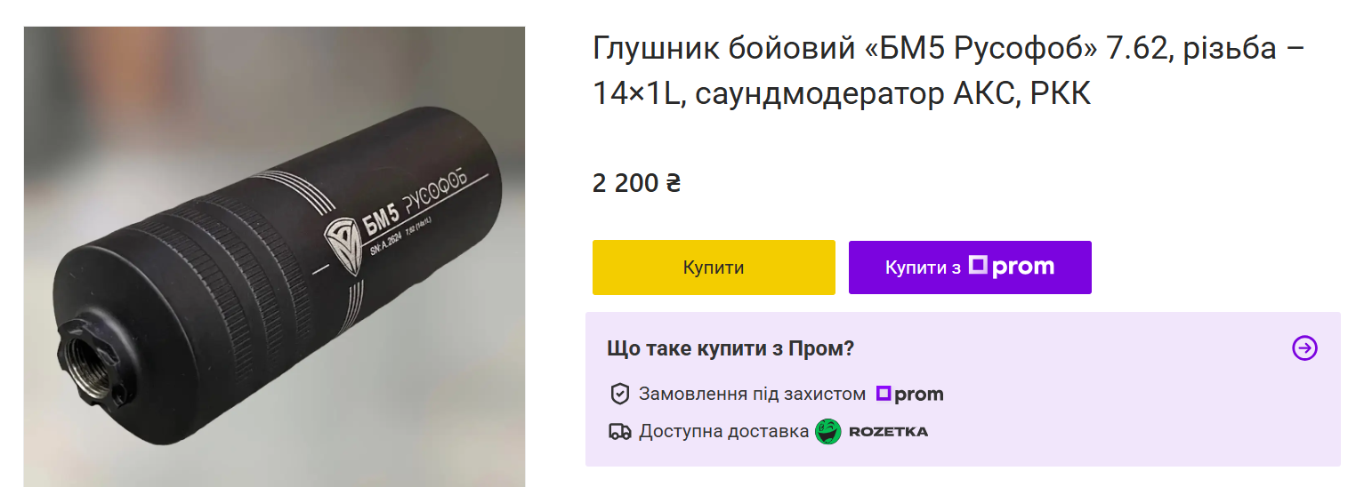The width and height of the screenshot is (1364, 487).
Task: Click the ROZETKA wordmark logo
Action: tap(888, 432)
